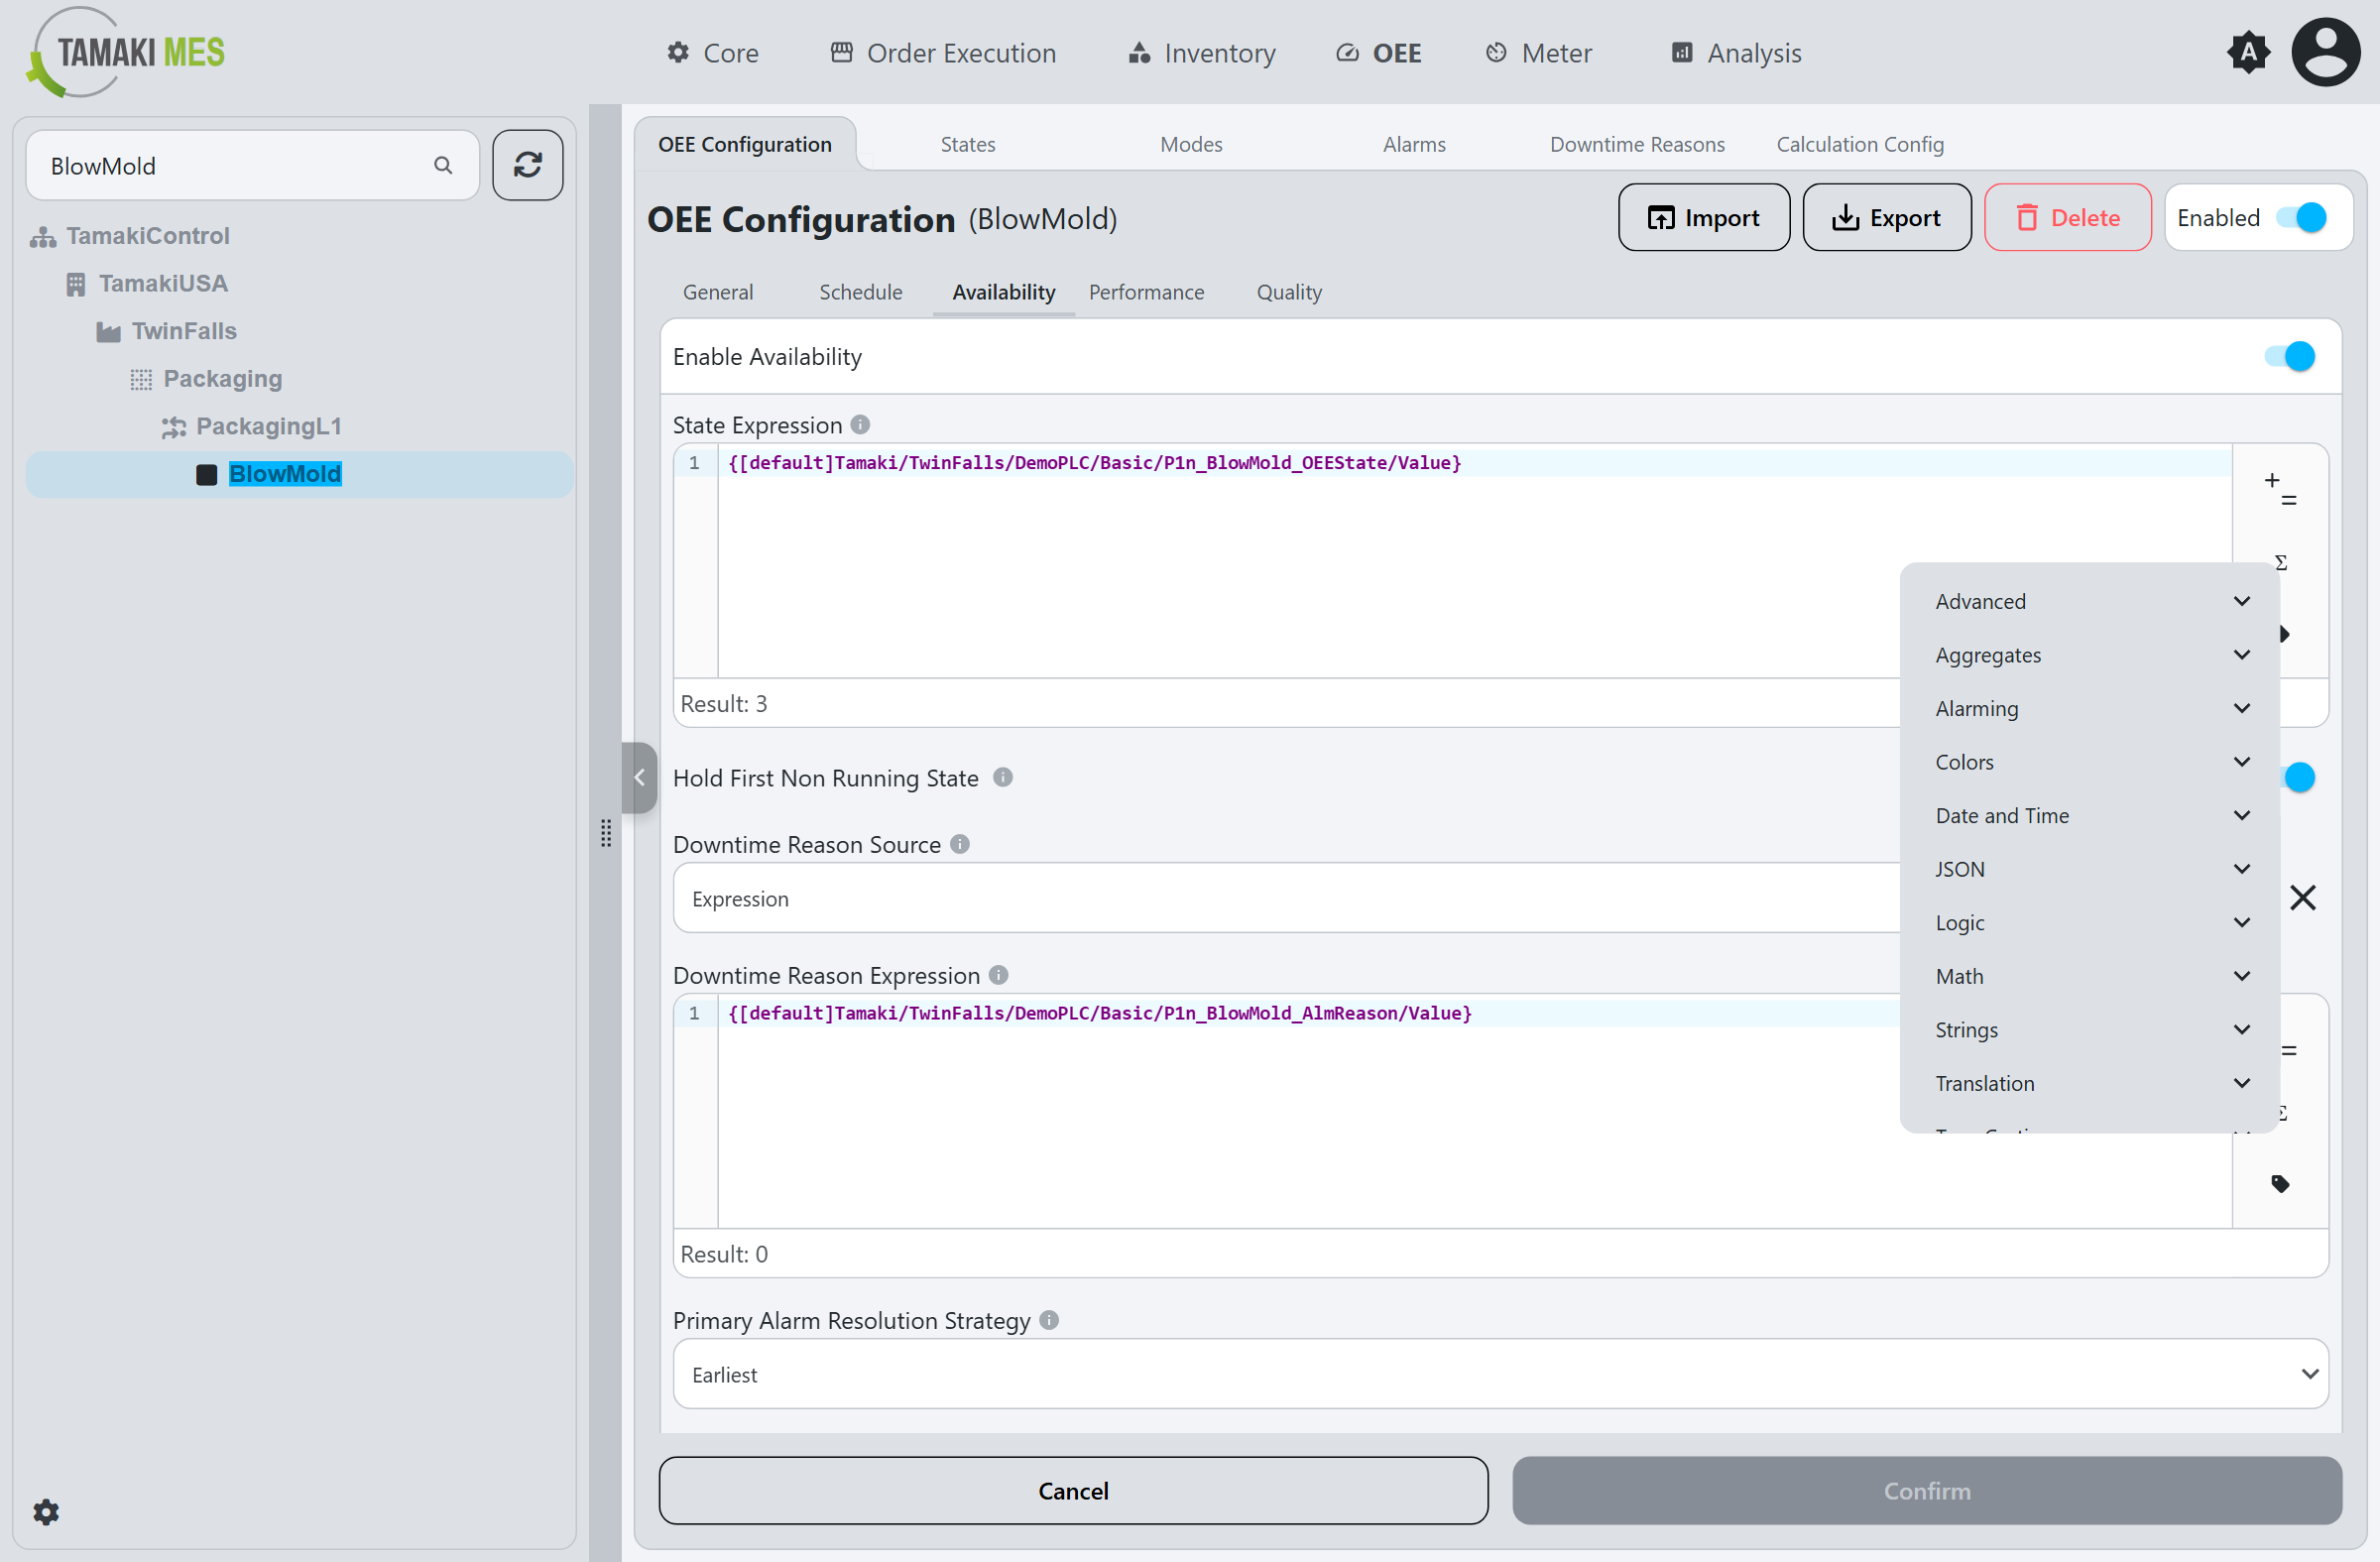
Task: Click the State Expression info icon
Action: (x=860, y=425)
